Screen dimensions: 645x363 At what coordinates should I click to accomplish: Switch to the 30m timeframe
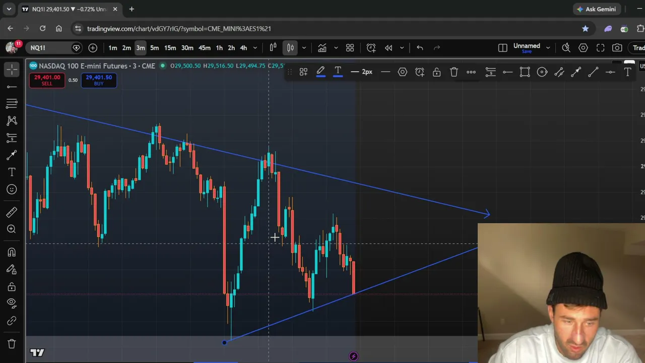[x=187, y=48]
